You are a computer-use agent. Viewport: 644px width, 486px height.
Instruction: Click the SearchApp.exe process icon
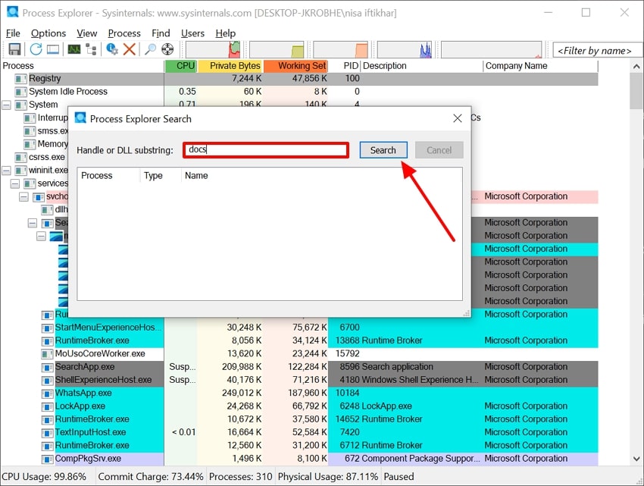coord(47,367)
